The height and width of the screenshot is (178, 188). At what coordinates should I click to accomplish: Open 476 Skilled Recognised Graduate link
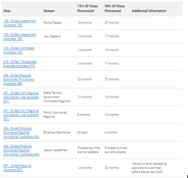tap(20, 64)
